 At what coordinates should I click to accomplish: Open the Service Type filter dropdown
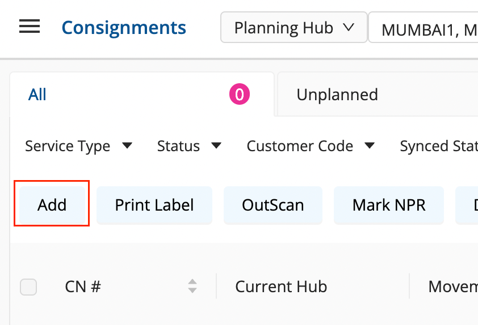pos(78,146)
